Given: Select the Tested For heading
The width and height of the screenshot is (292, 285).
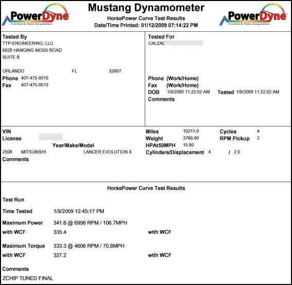Looking at the screenshot, I should click(161, 36).
